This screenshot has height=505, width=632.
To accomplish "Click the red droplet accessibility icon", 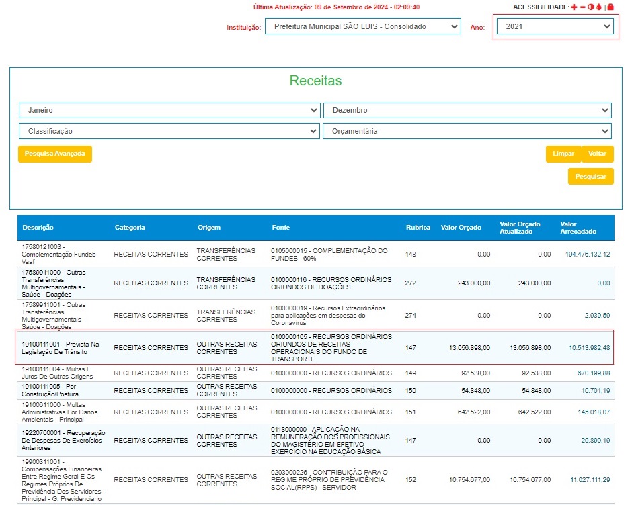I will click(x=598, y=7).
